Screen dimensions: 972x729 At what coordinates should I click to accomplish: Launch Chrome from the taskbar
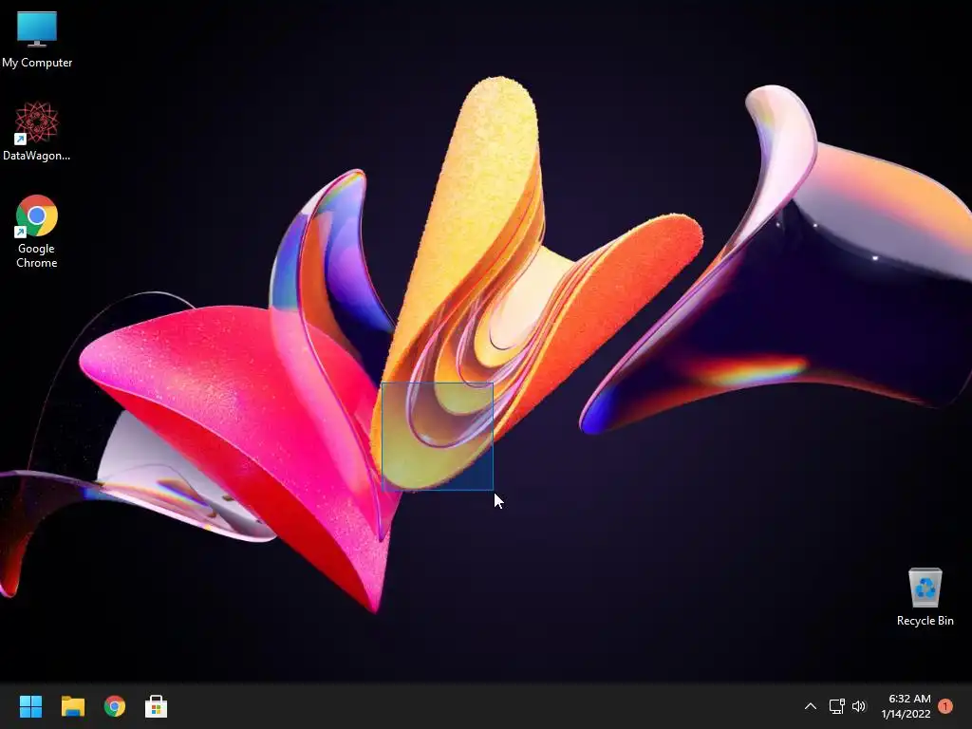[115, 706]
